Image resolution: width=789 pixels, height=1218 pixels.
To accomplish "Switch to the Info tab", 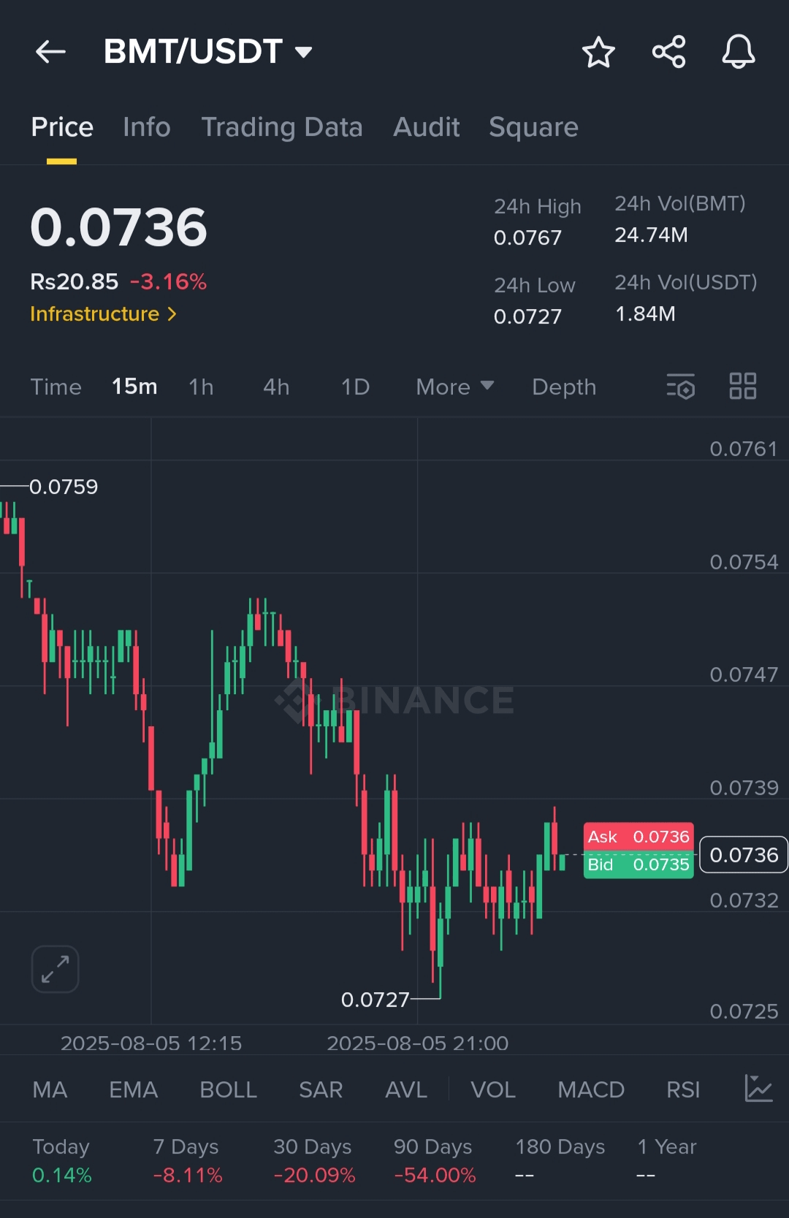I will [146, 127].
